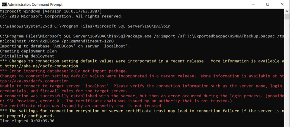290x127 pixels.
Task: Click the '(c) 2018 Microsoft Corporation' line
Action: coord(61,16)
